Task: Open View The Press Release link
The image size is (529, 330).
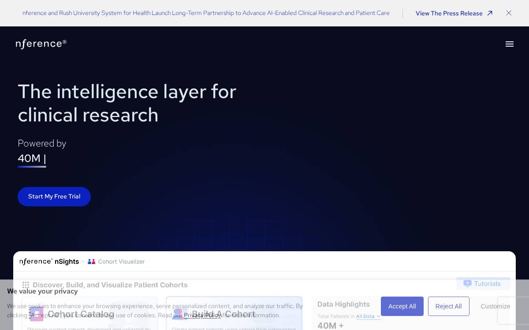Action: click(x=454, y=13)
